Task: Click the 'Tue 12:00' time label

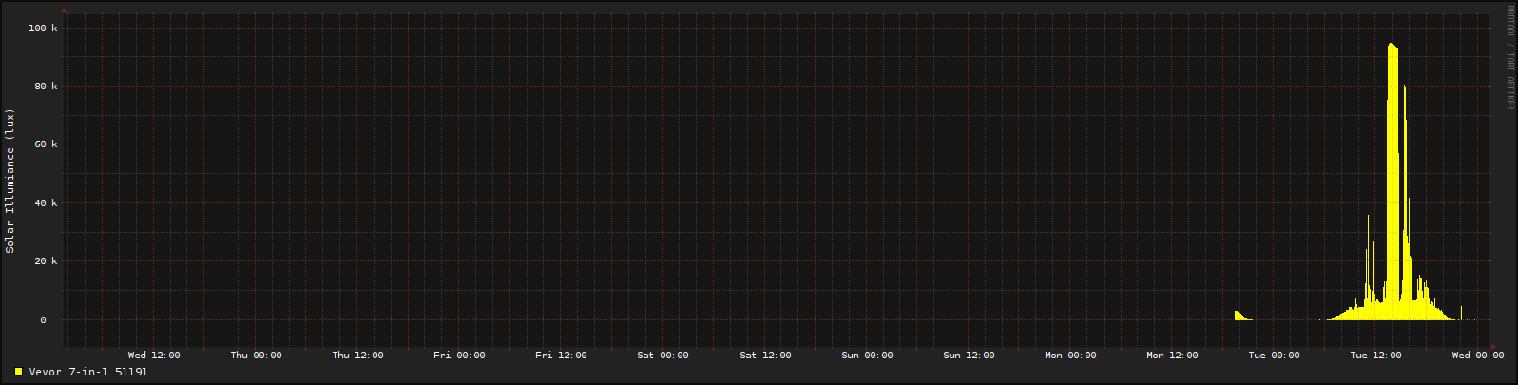Action: 1375,356
